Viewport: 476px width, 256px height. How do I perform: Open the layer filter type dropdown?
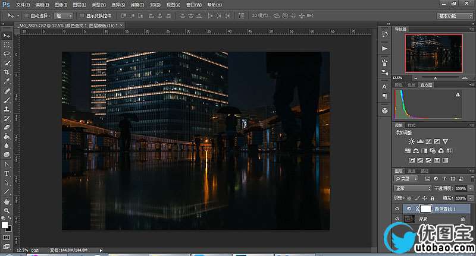coord(406,178)
